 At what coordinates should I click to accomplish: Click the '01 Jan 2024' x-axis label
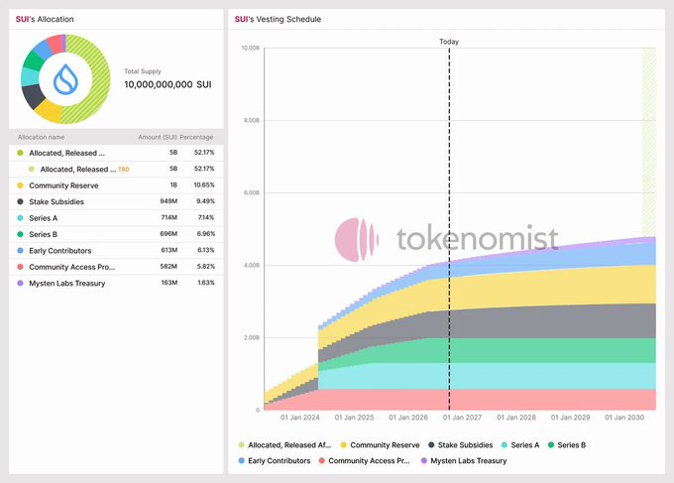pyautogui.click(x=300, y=418)
